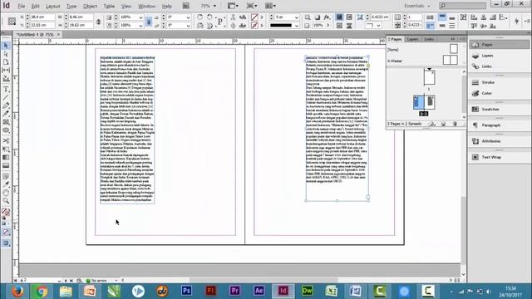
Task: Click the Rotate 90° counter-clockwise icon
Action: click(209, 17)
